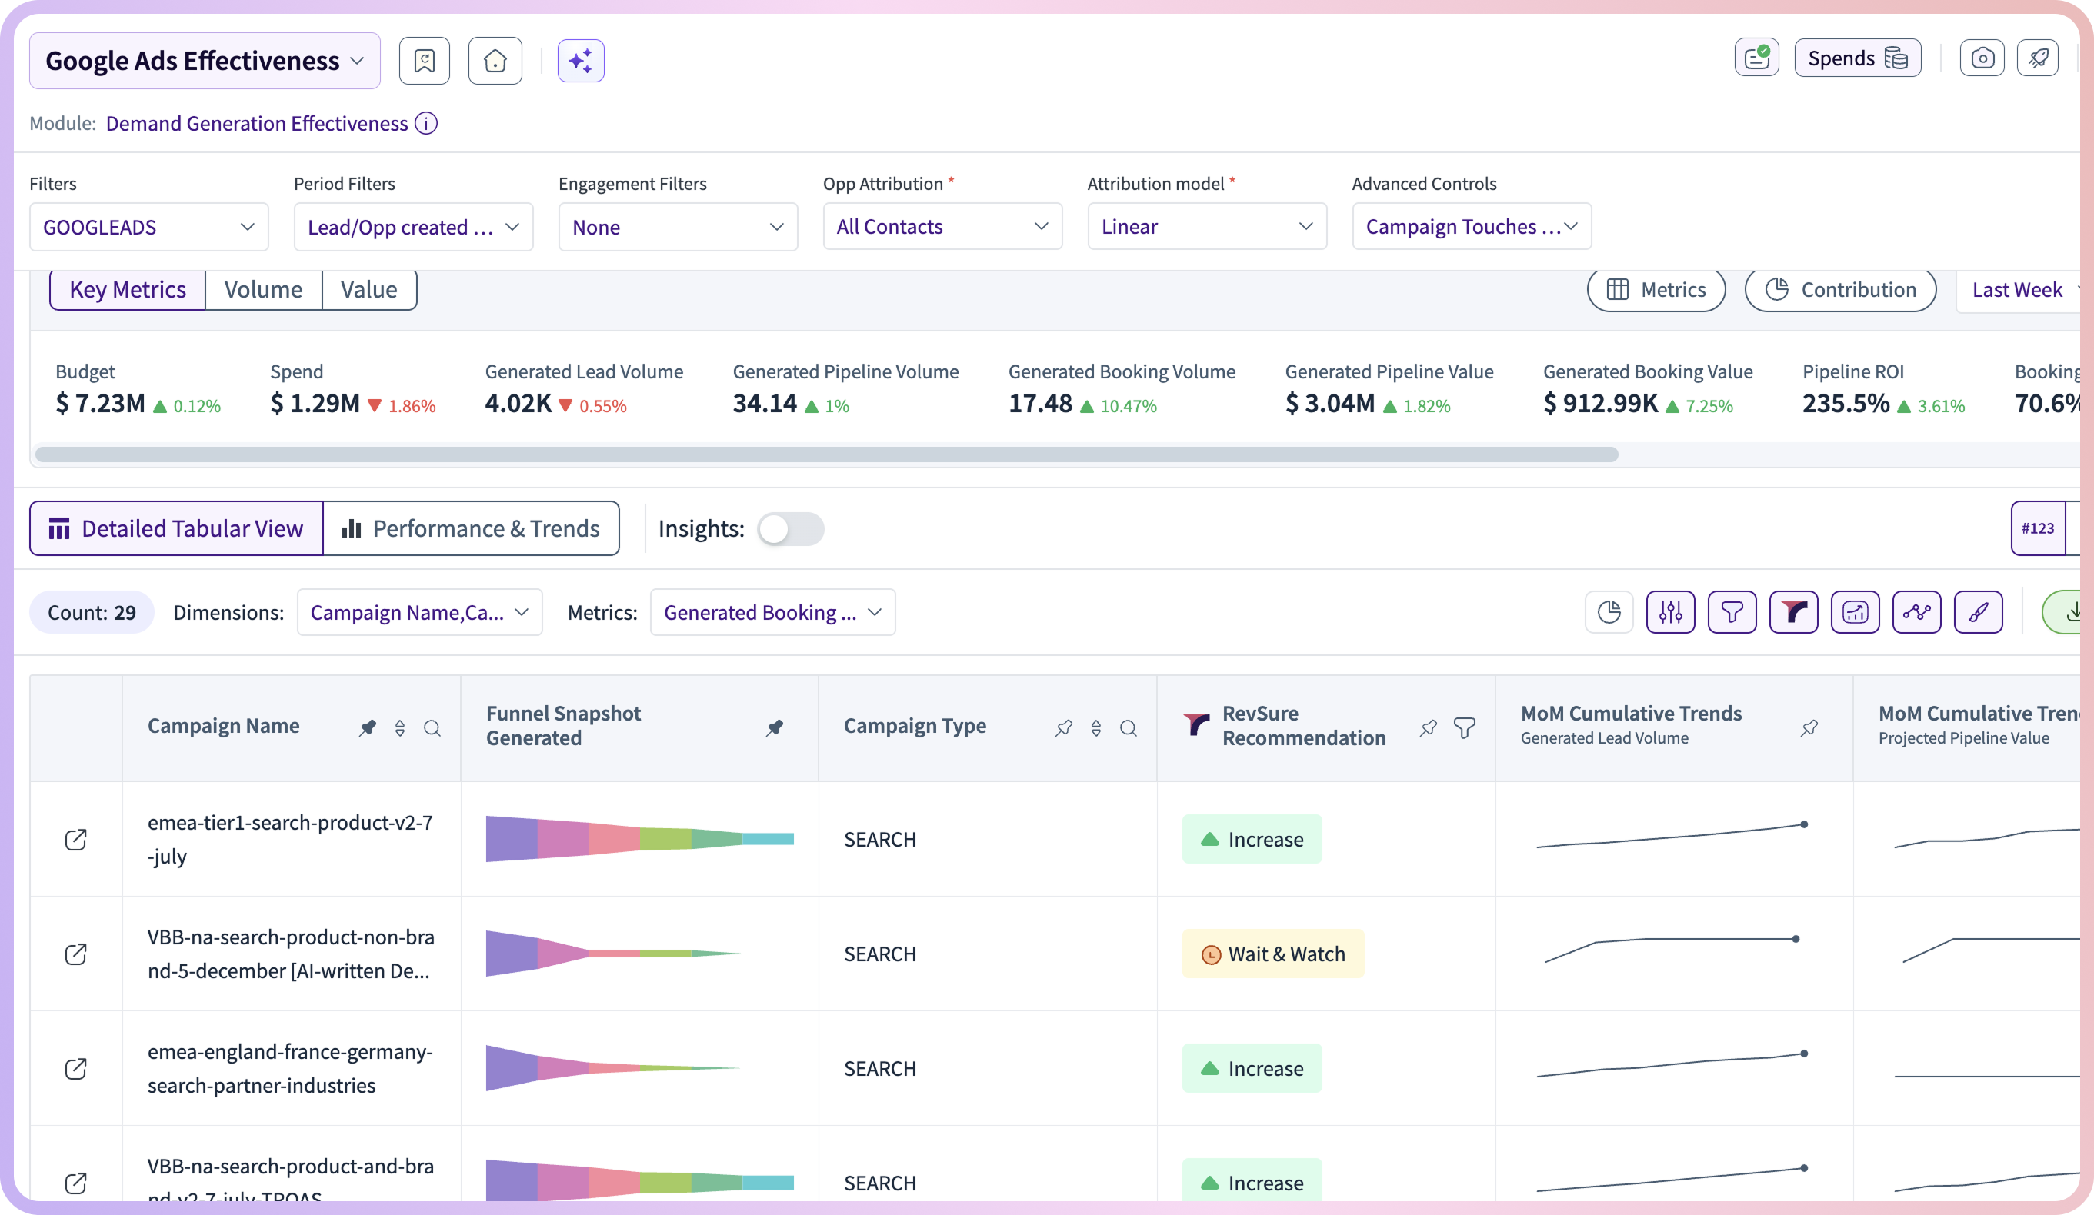Screen dimensions: 2094x1215
Task: Pin the MoM Cumulative Trends Generated Lead Volume column
Action: point(1809,727)
